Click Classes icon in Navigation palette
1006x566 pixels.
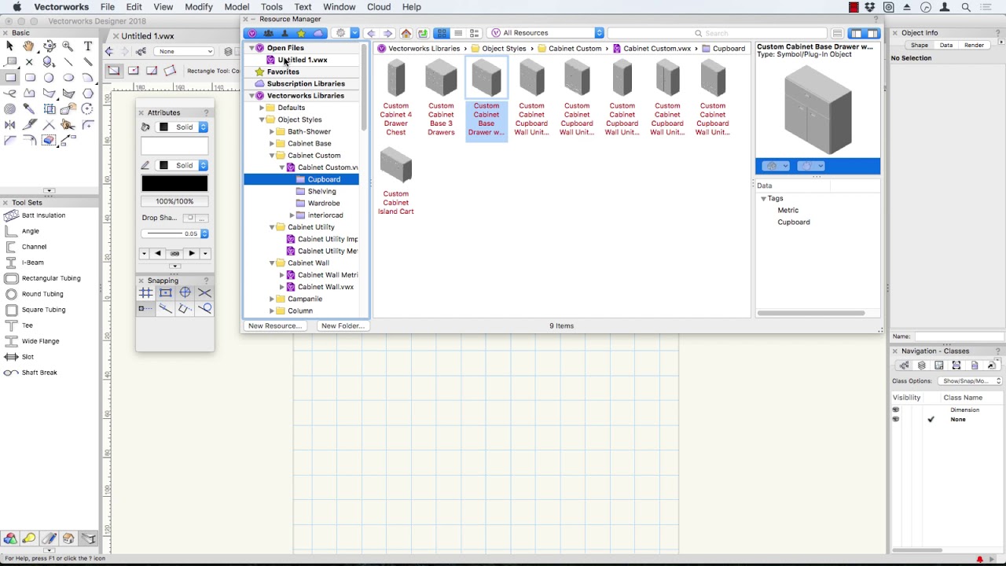(904, 366)
